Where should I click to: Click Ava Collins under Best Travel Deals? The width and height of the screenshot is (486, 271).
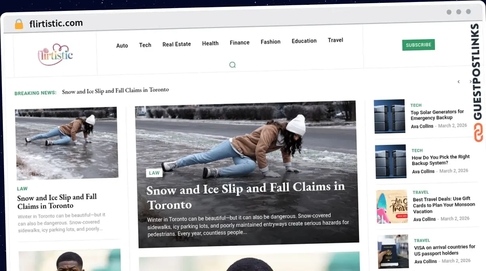click(424, 219)
